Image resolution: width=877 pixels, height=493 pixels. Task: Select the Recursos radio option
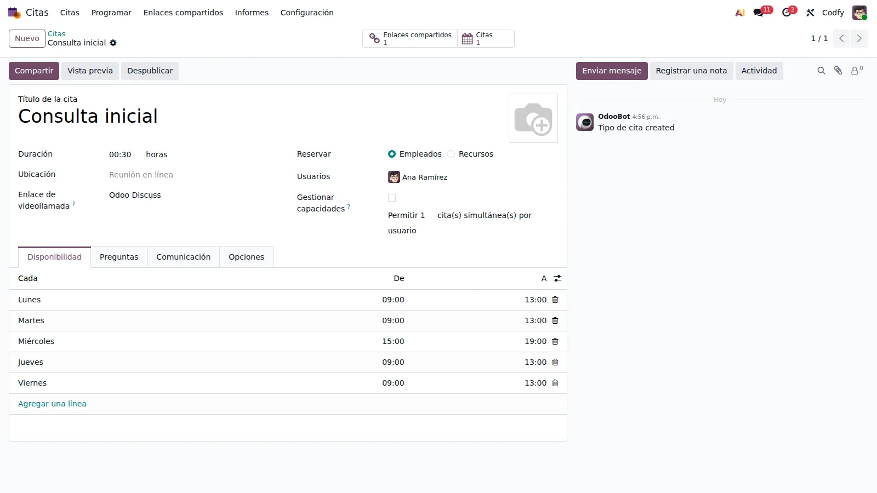pyautogui.click(x=451, y=154)
